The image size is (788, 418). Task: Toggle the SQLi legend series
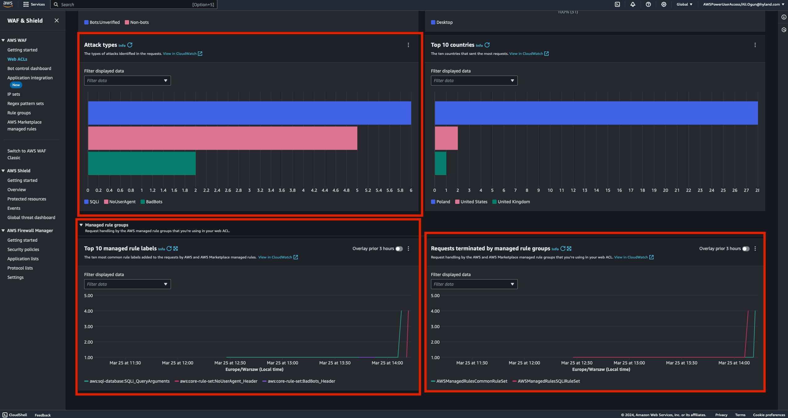(92, 202)
